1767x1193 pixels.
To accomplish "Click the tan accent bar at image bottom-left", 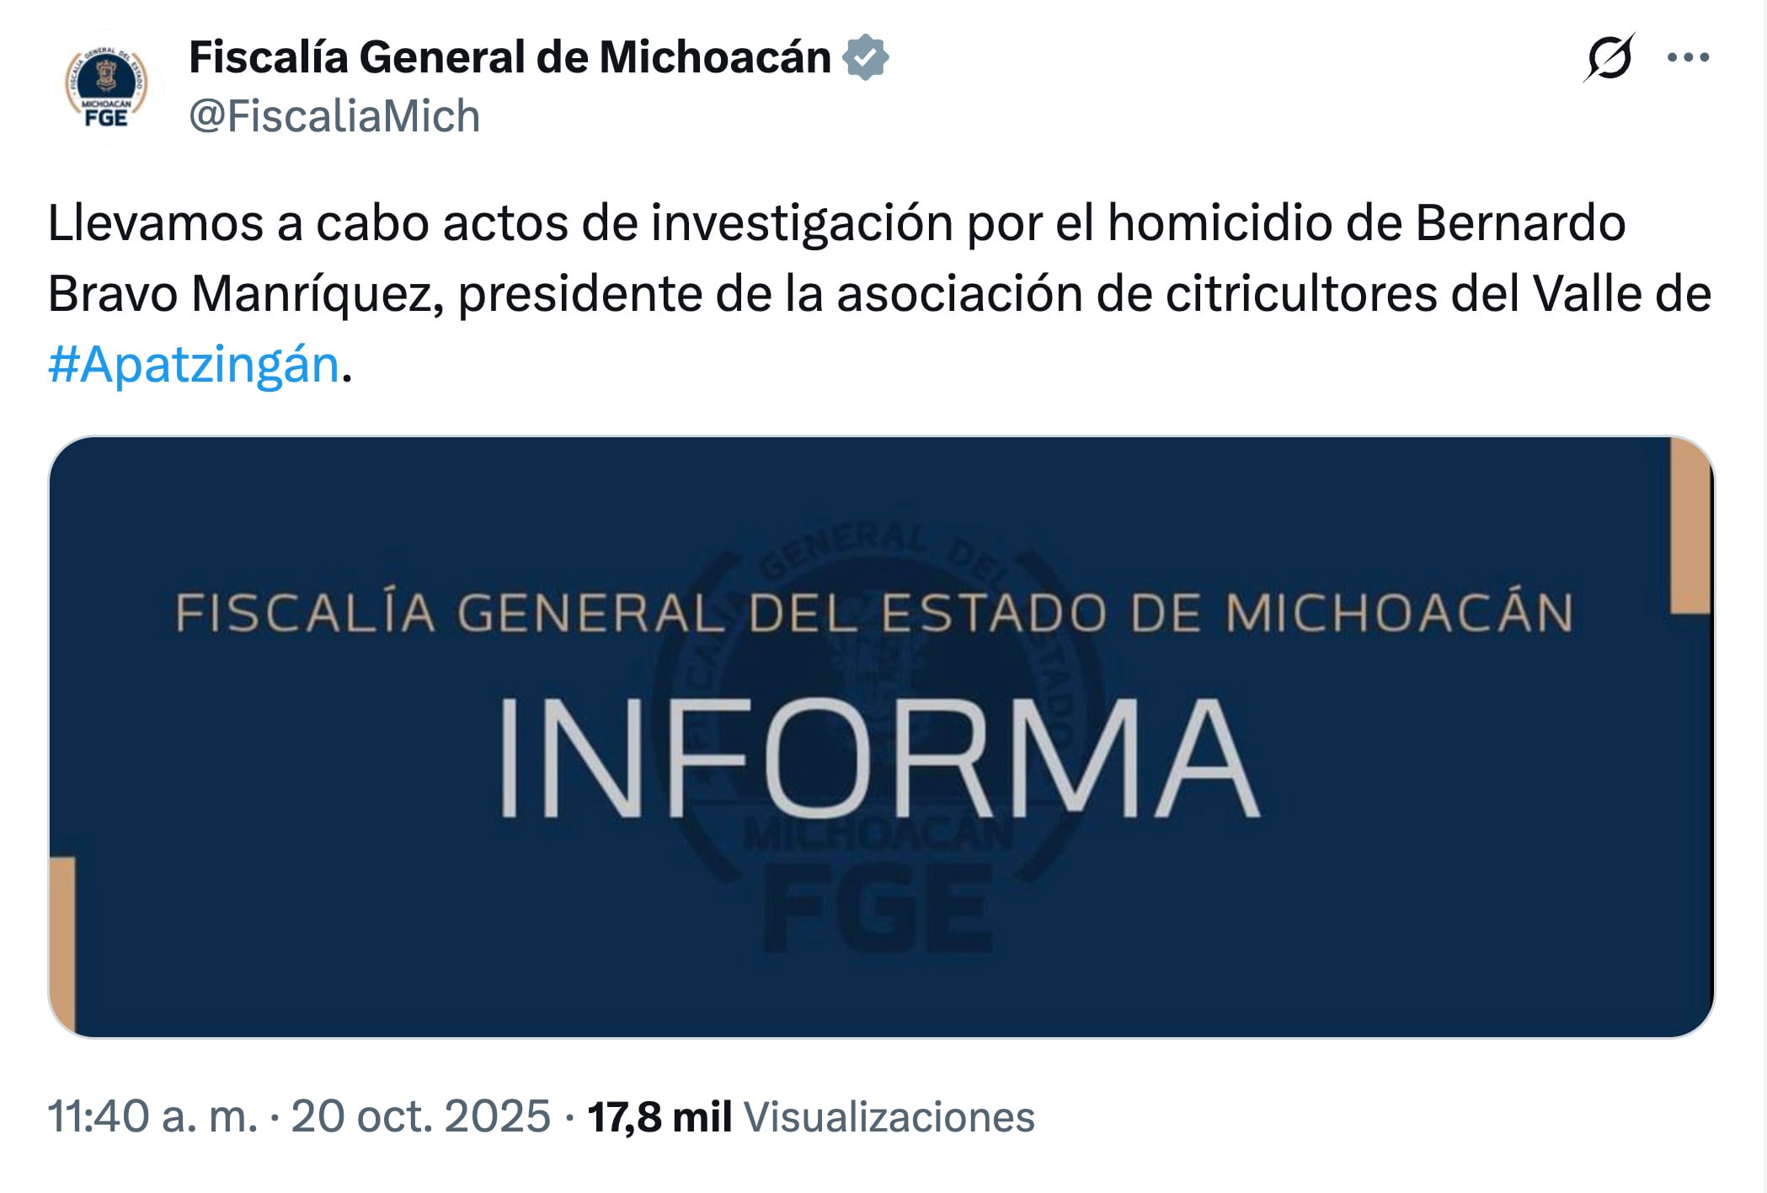I will point(63,944).
